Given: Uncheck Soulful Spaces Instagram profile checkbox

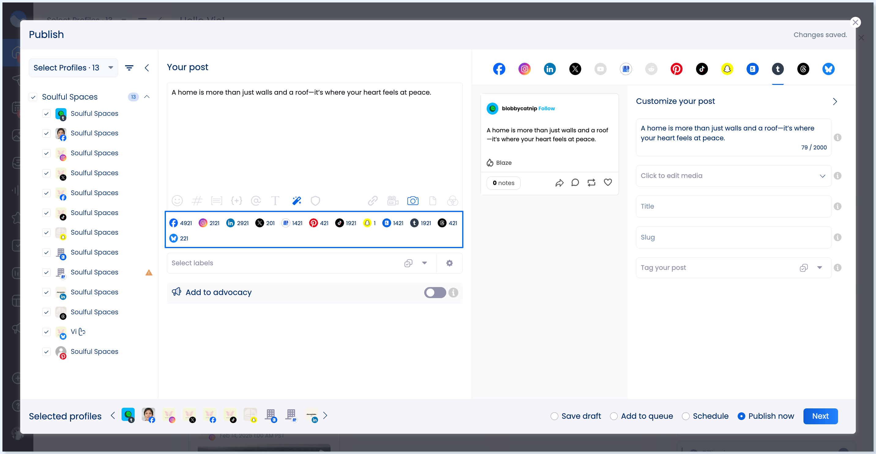Looking at the screenshot, I should [47, 153].
